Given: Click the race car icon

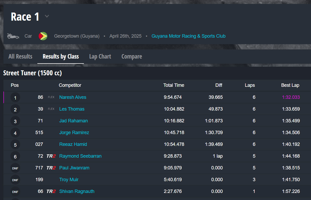Looking at the screenshot, I should [13, 36].
